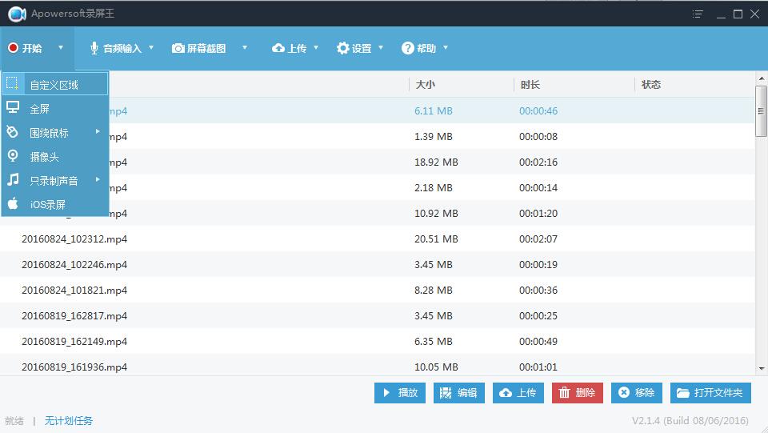Click the cloud icon on bottom 上传 button
Viewport: 768px width, 433px height.
click(x=506, y=393)
